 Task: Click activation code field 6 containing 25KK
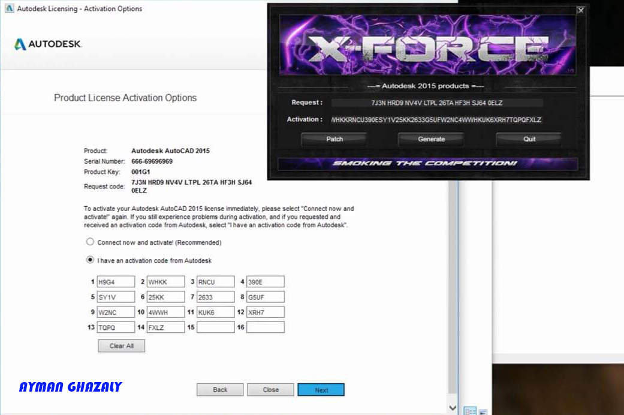tap(165, 297)
